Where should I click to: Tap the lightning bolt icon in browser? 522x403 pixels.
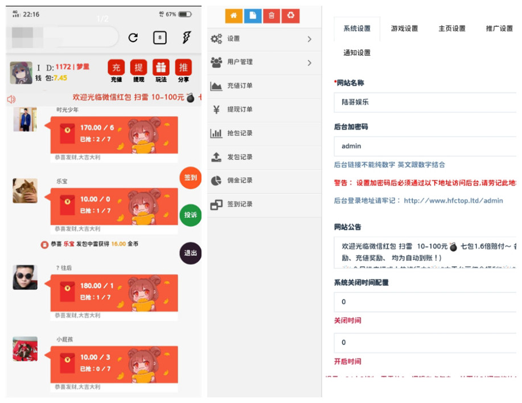click(x=187, y=38)
